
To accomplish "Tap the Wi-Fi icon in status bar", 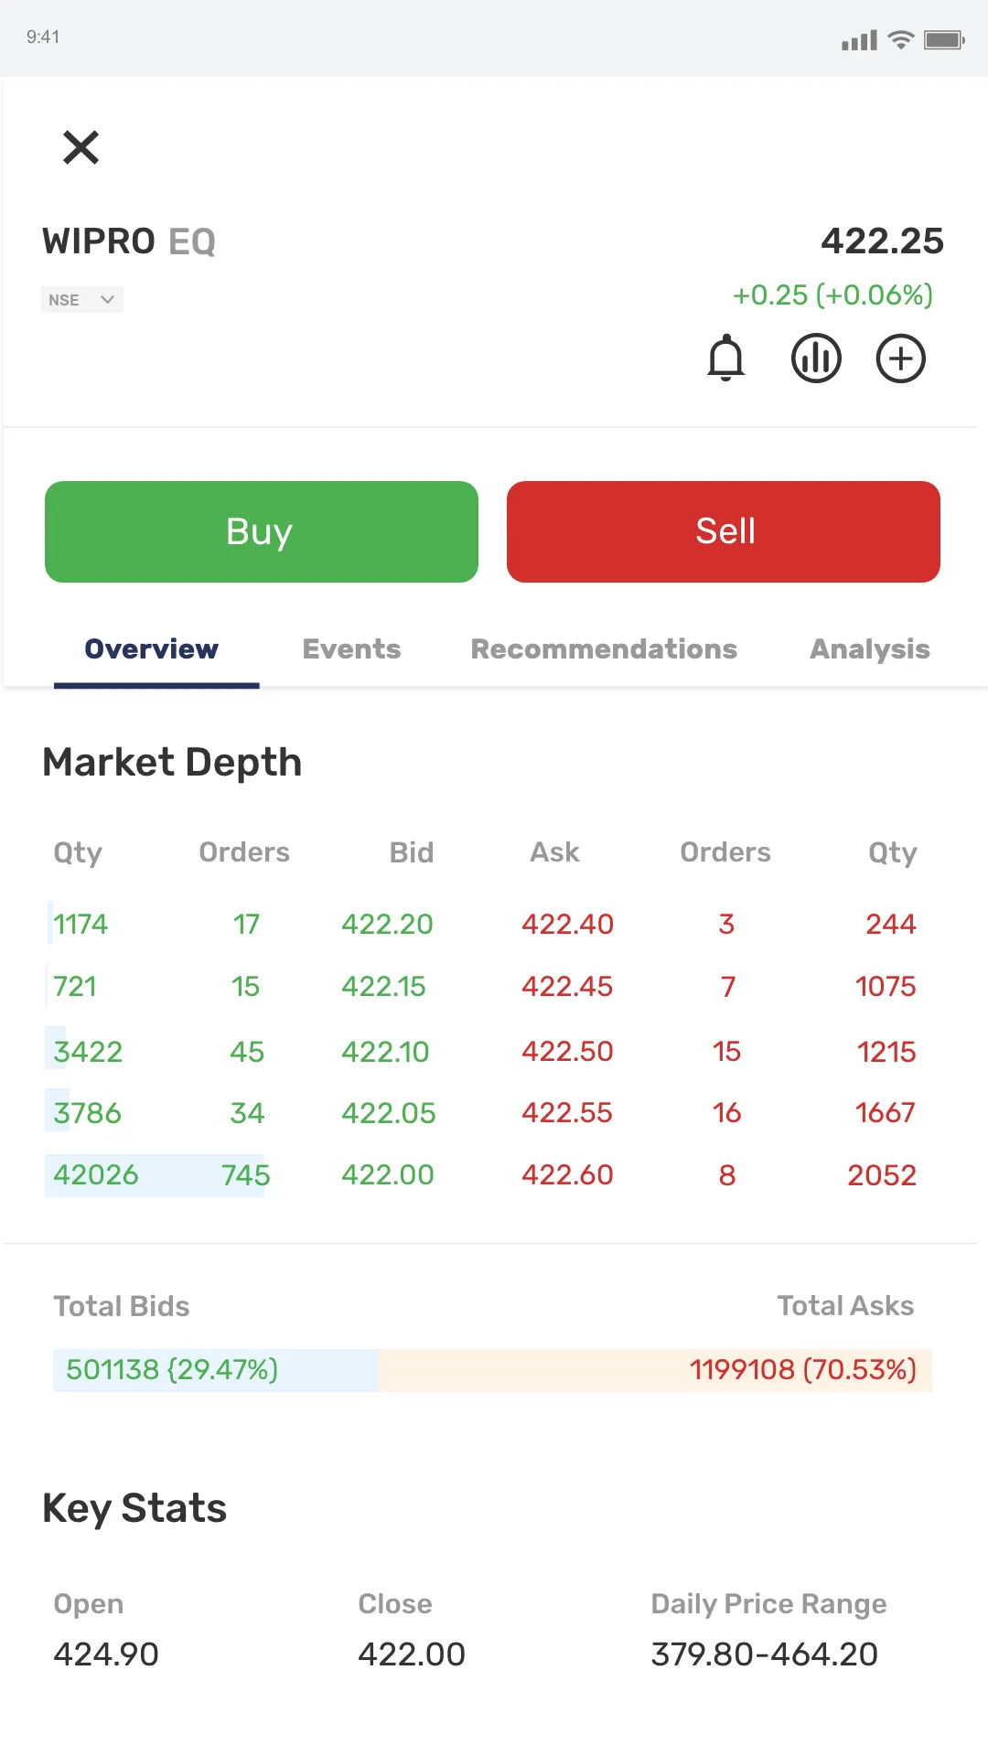I will point(901,40).
